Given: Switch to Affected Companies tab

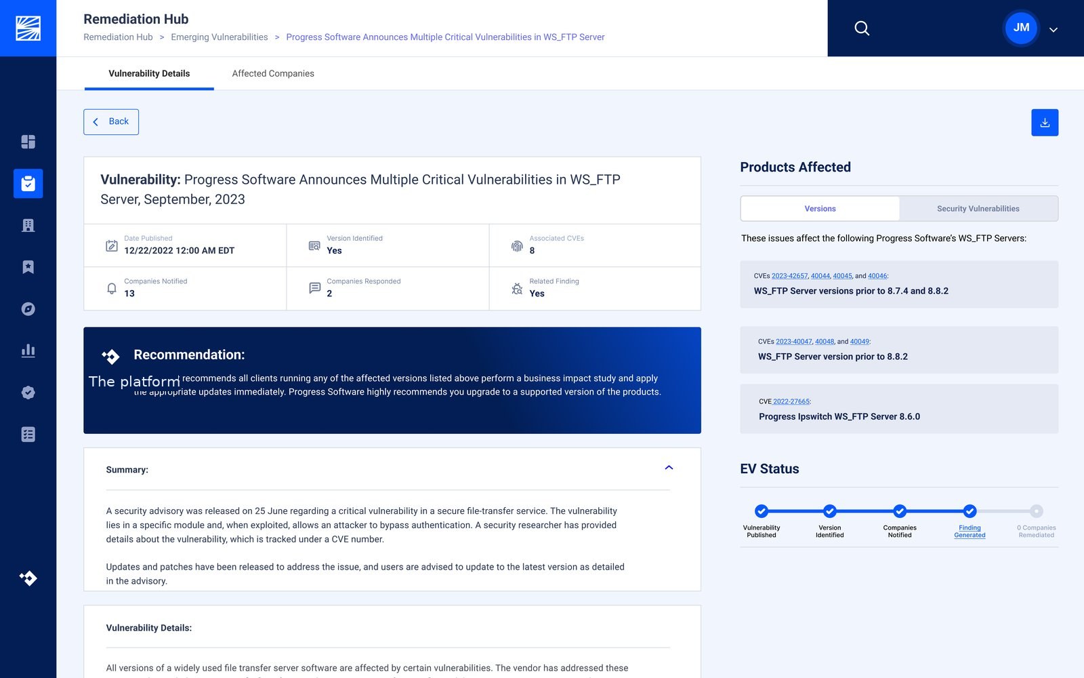Looking at the screenshot, I should coord(273,73).
